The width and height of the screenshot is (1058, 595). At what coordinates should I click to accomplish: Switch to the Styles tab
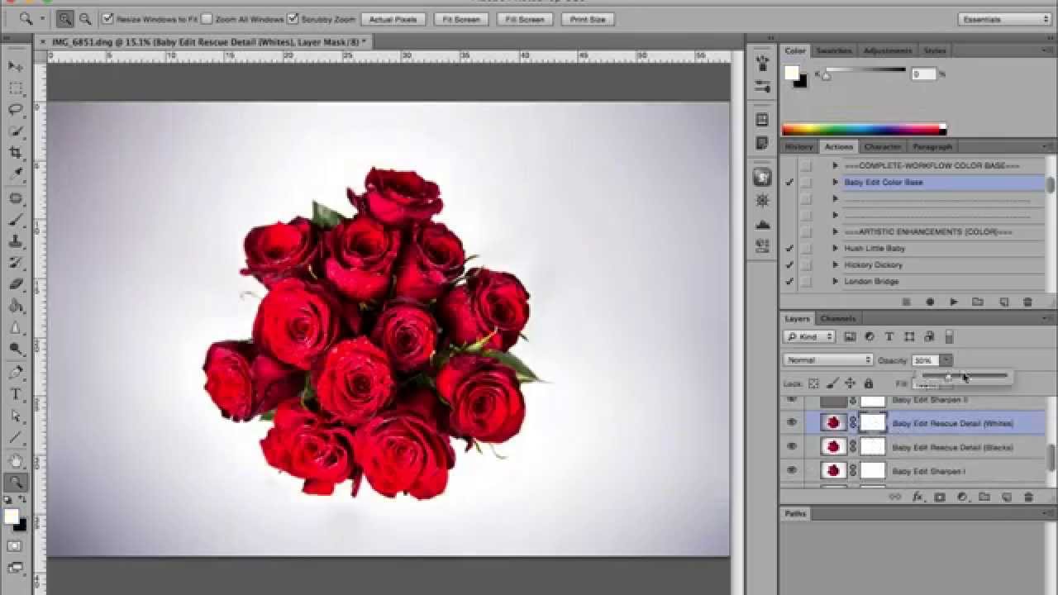click(x=934, y=50)
